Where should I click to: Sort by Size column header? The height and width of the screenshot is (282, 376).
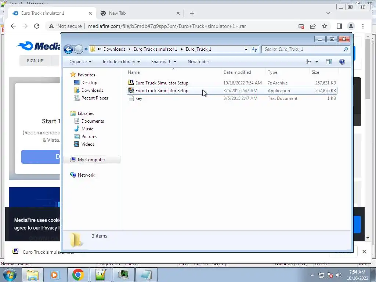pos(324,72)
